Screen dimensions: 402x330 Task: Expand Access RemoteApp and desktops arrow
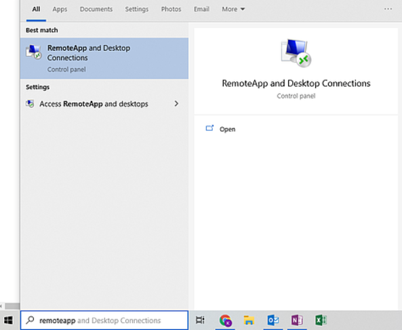point(176,103)
